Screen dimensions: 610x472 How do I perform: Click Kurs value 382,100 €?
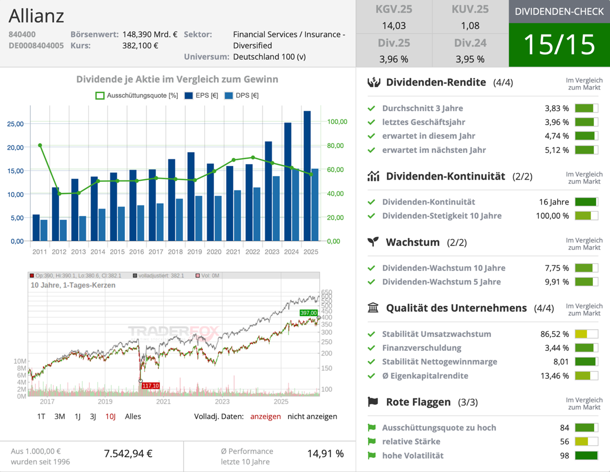pos(140,45)
